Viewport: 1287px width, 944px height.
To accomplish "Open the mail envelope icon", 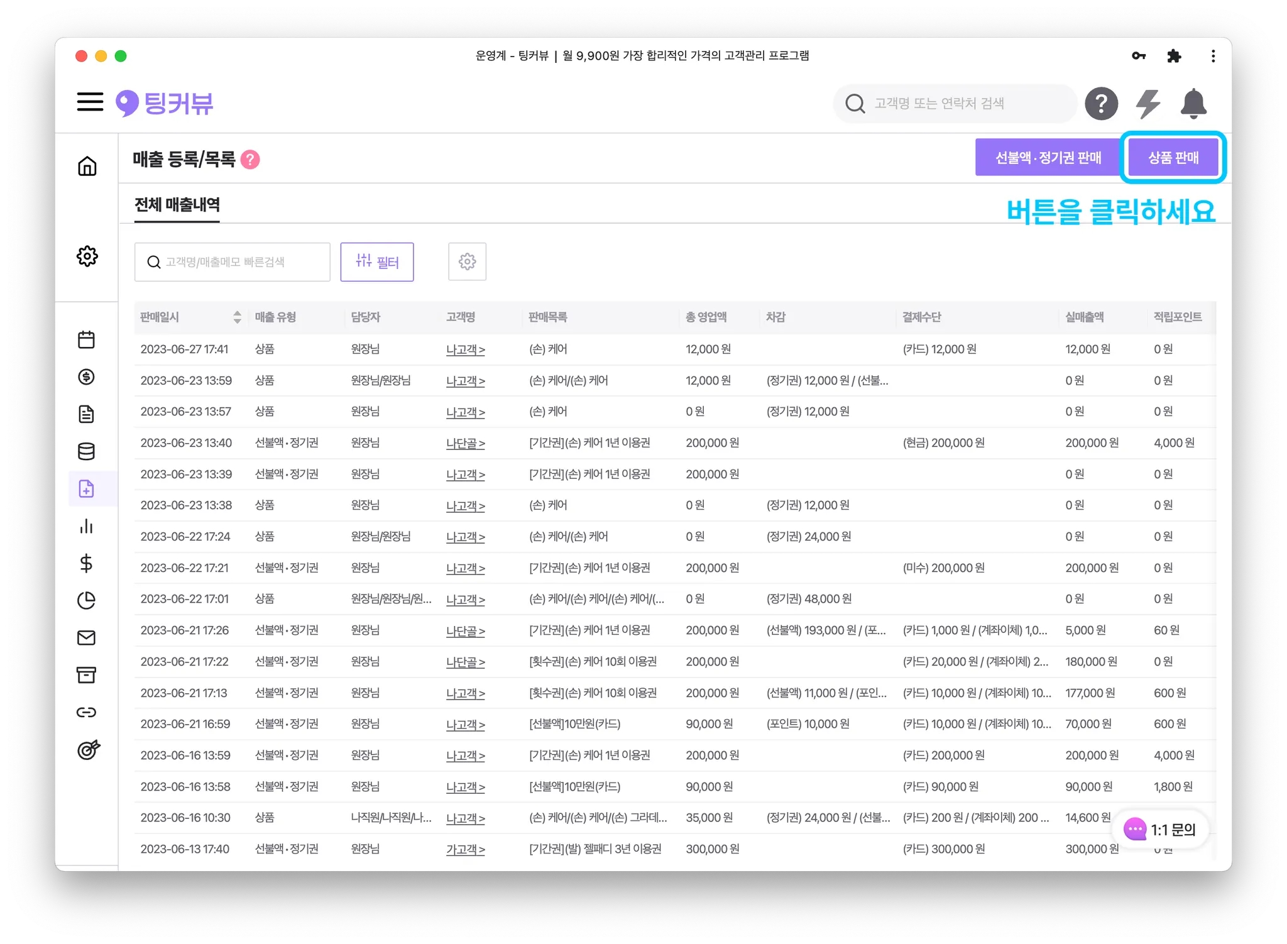I will (86, 638).
